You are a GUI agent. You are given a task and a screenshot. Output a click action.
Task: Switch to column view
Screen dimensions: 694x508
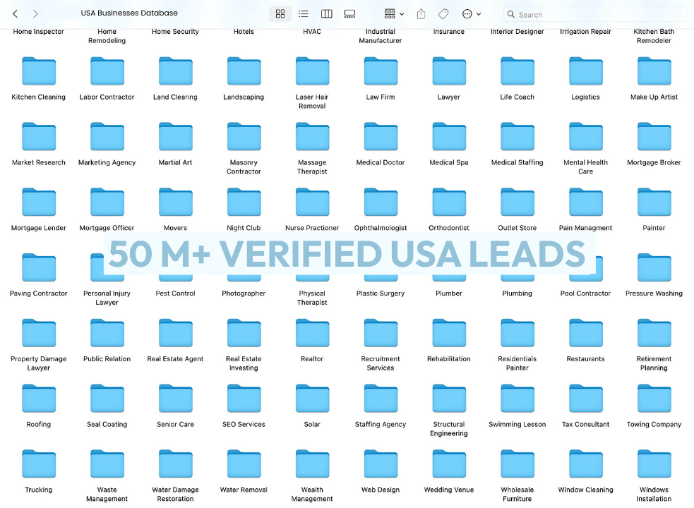click(325, 13)
